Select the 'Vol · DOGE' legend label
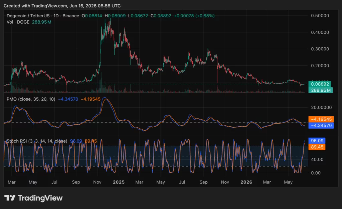342x209 pixels. (x=18, y=22)
